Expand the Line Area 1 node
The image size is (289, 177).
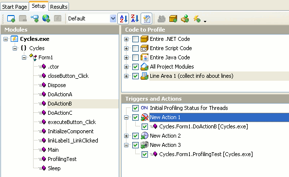[x=126, y=76]
